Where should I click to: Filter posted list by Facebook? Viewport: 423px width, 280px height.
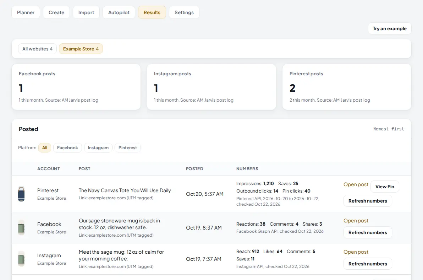[x=67, y=148]
